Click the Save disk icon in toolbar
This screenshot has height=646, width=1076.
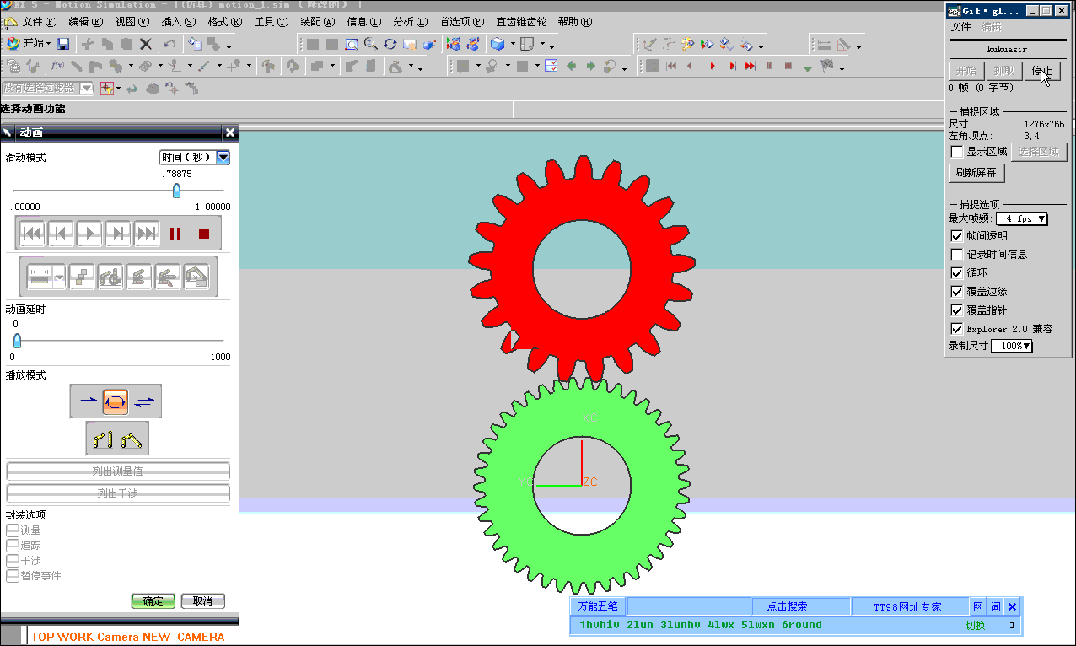[63, 44]
